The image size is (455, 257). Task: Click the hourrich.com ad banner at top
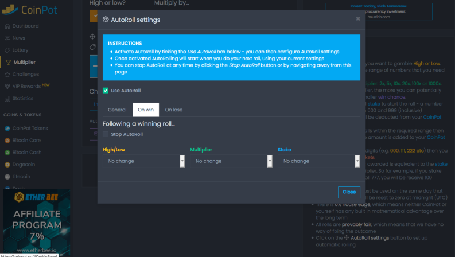pyautogui.click(x=379, y=11)
